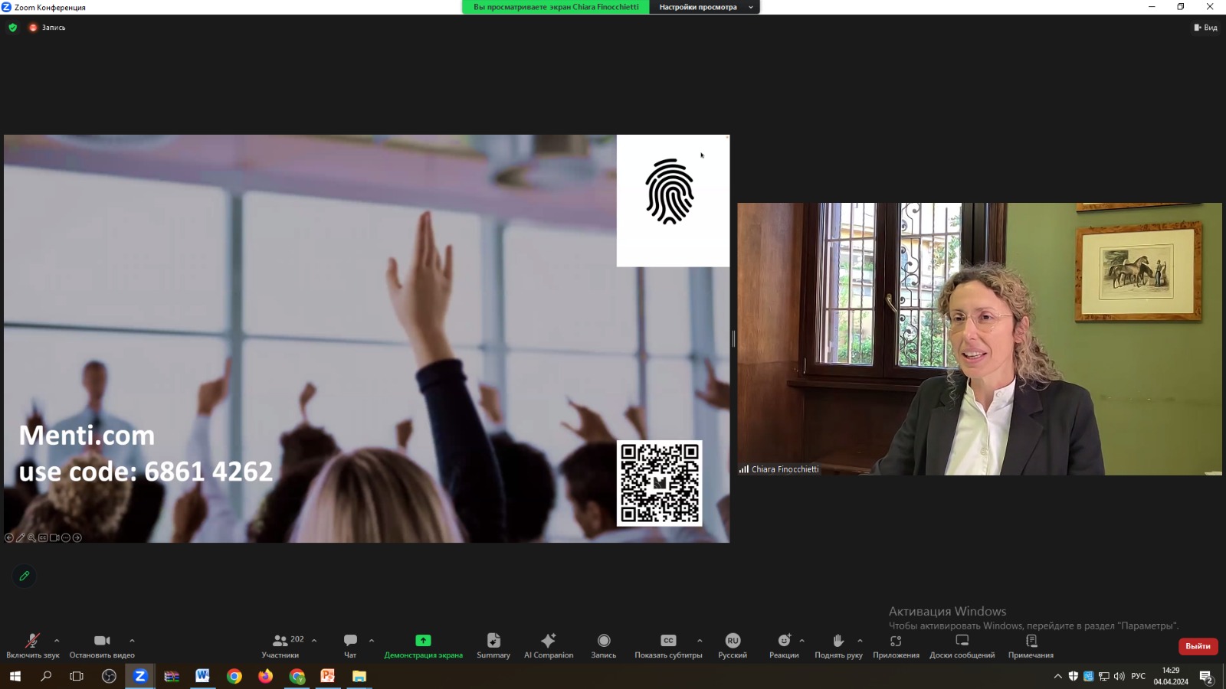Open the Apps (Приложения) panel

[x=896, y=645]
